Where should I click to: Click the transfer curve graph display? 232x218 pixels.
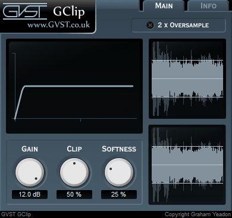[74, 86]
